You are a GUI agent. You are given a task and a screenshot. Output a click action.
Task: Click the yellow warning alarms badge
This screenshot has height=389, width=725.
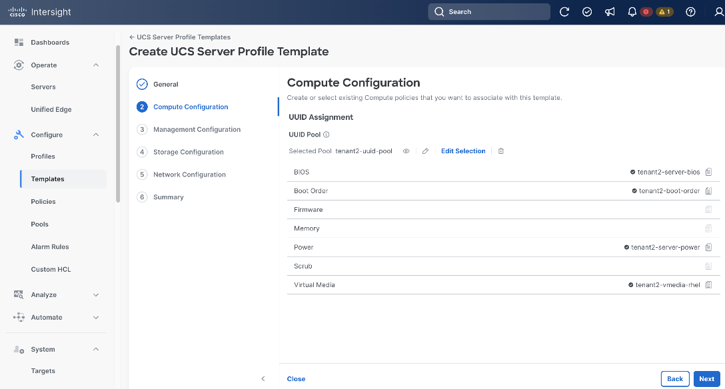point(664,12)
